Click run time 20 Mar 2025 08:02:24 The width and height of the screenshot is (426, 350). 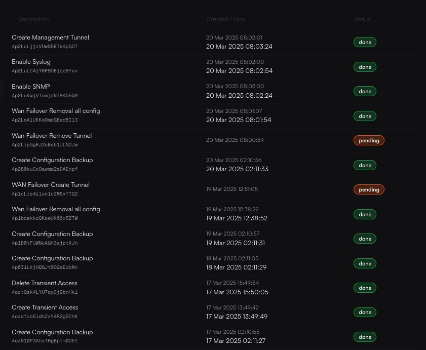click(x=239, y=96)
